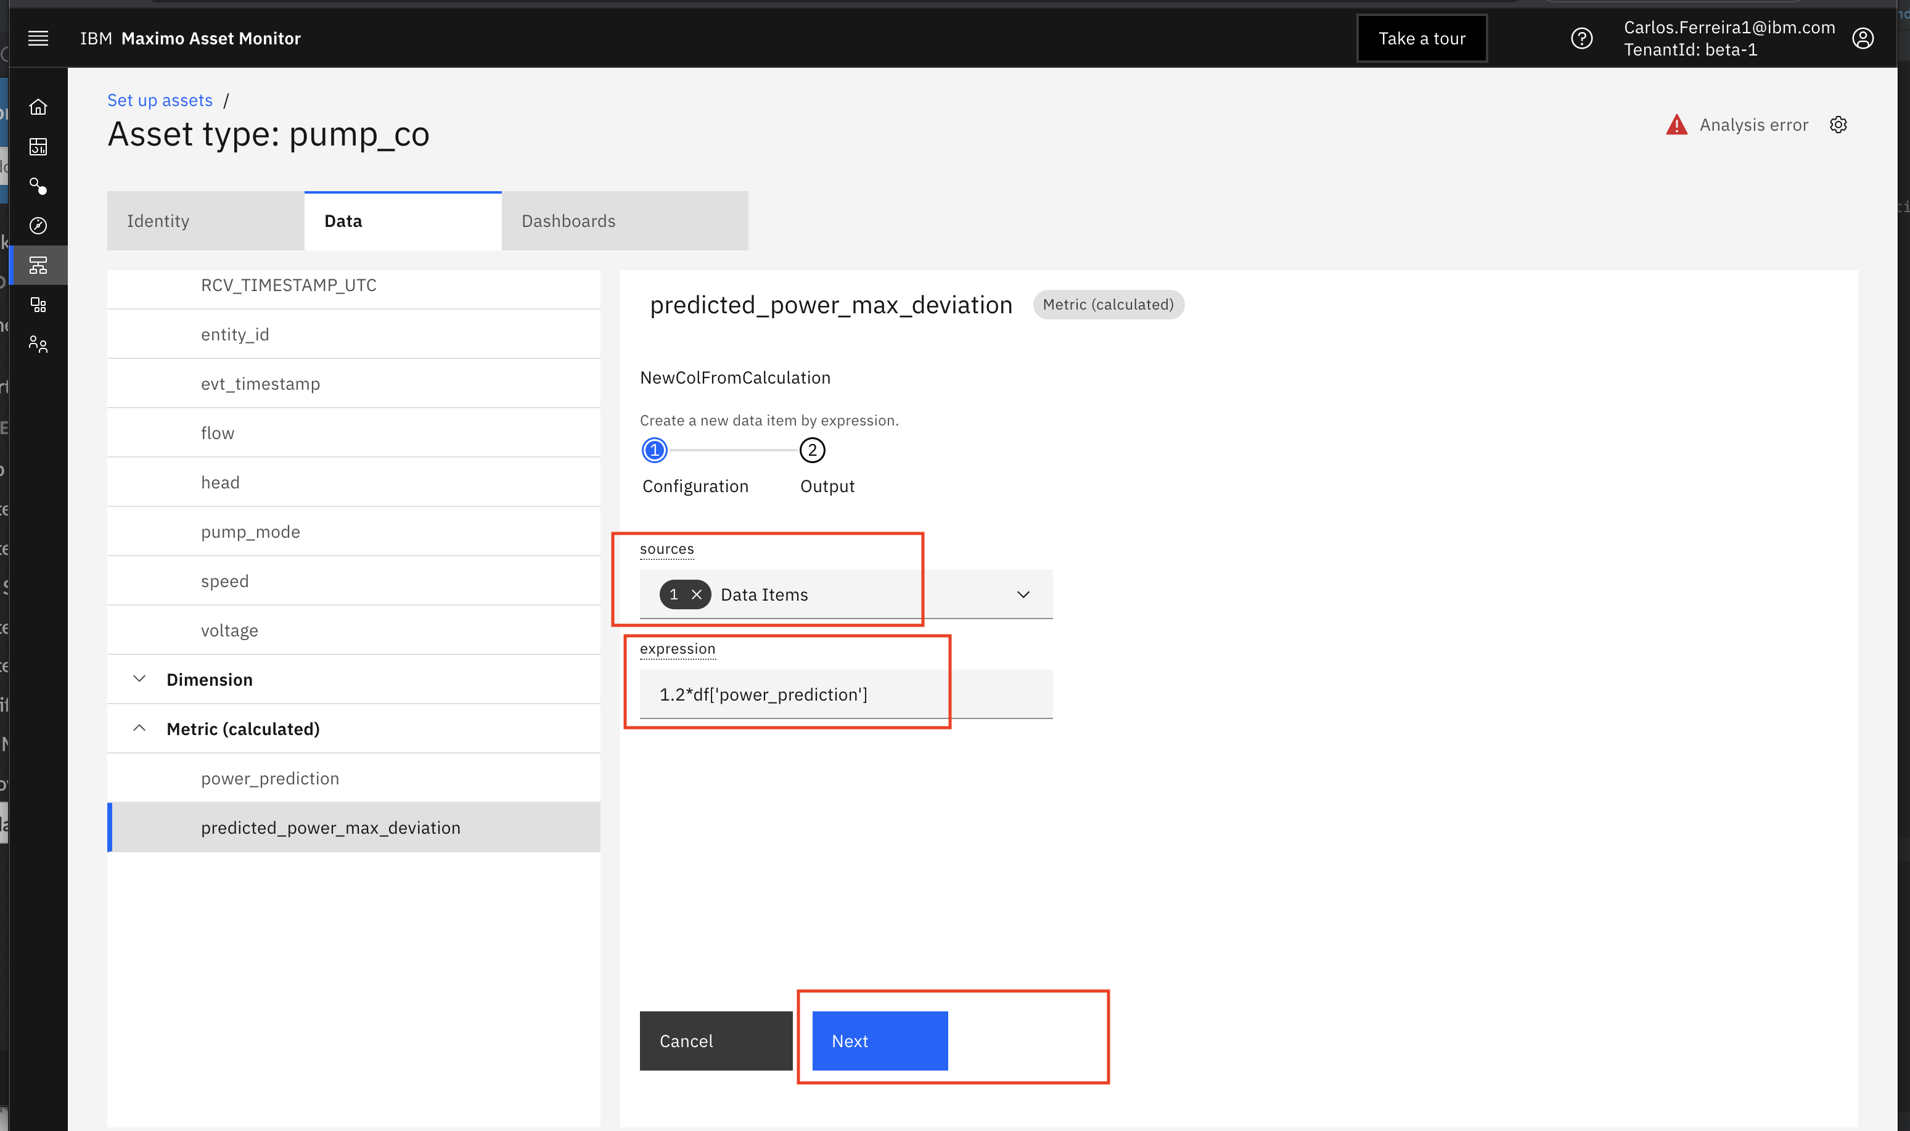
Task: Click step 2 Output indicator
Action: pyautogui.click(x=812, y=450)
